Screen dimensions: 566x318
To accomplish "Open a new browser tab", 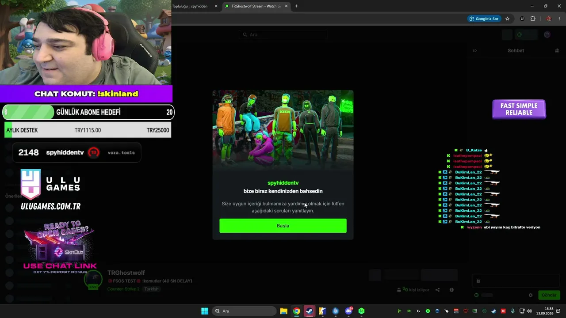I will (x=297, y=6).
